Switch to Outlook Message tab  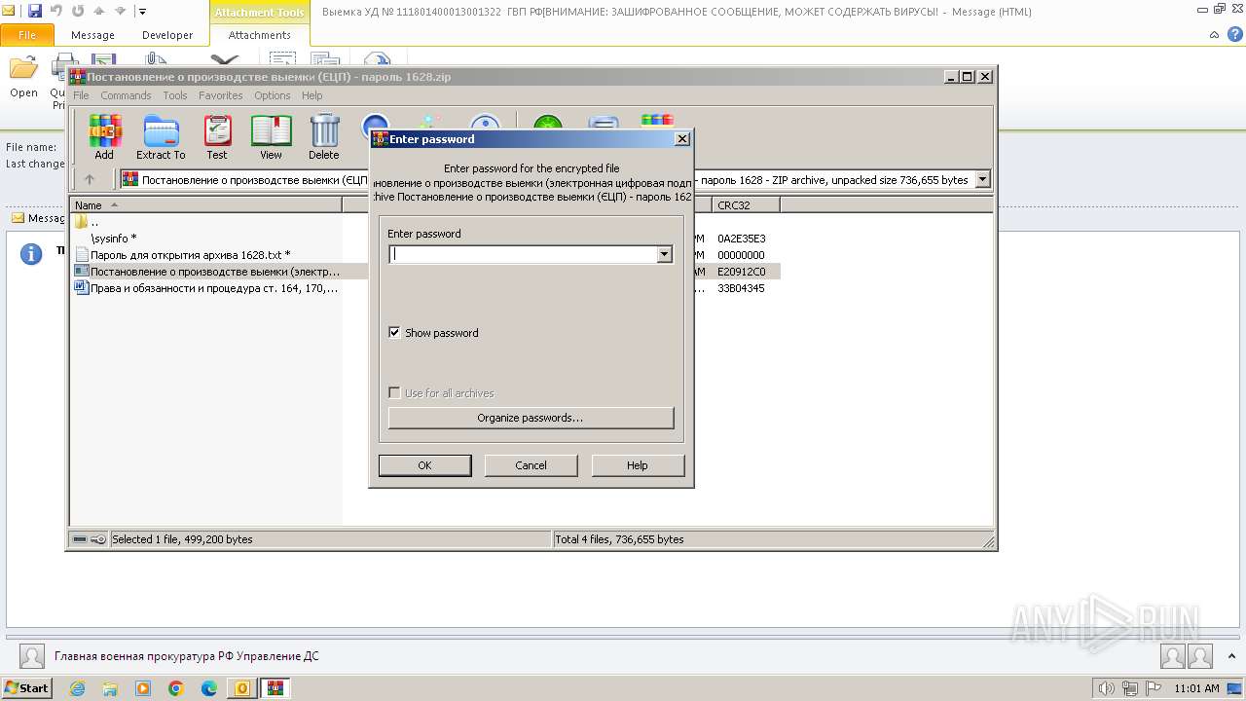tap(92, 35)
